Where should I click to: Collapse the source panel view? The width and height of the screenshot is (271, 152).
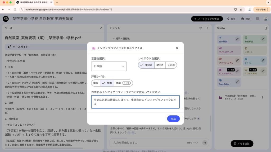pos(101,28)
